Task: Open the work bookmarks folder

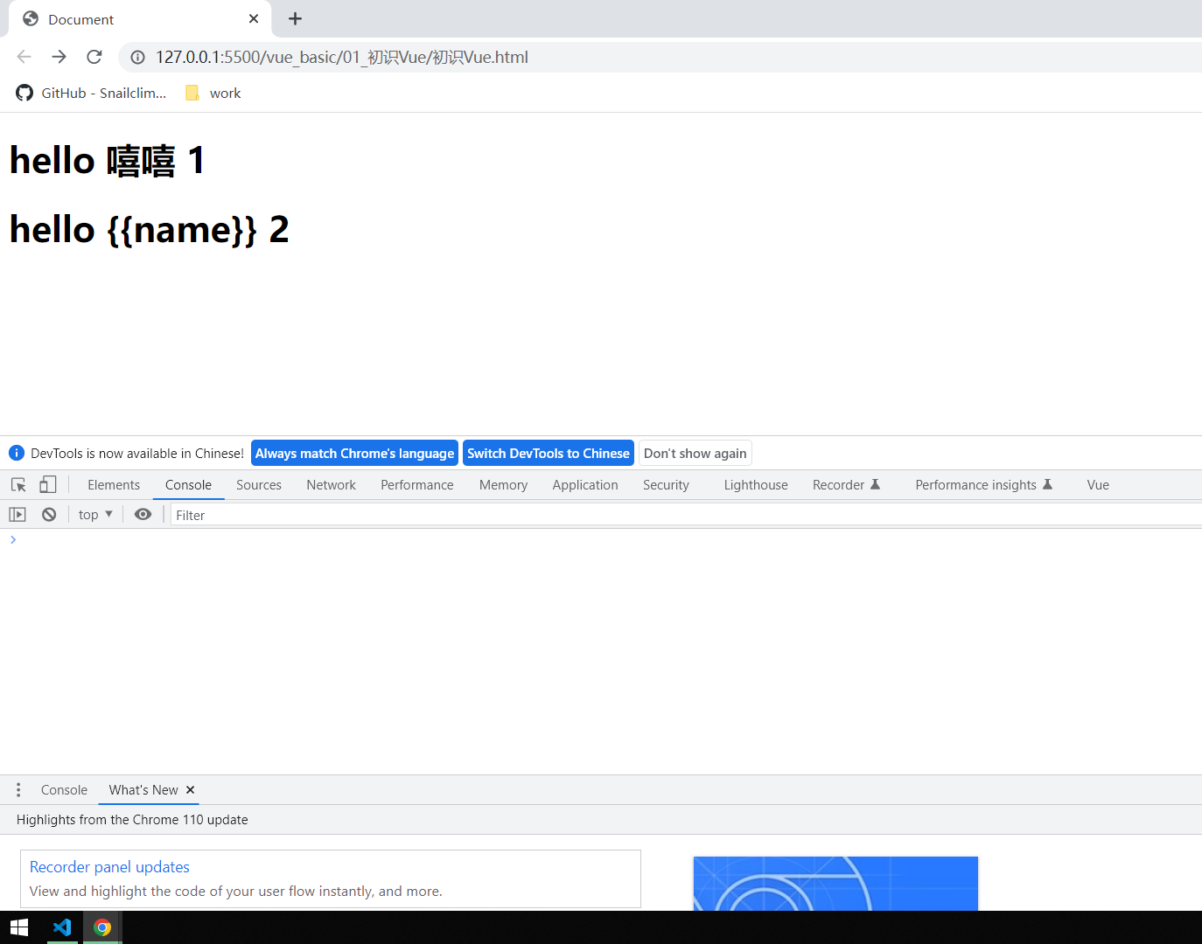Action: click(213, 93)
